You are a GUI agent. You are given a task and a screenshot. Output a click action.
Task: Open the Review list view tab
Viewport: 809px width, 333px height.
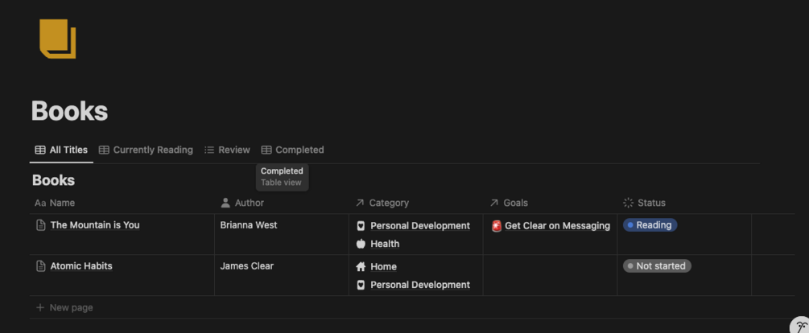click(227, 150)
